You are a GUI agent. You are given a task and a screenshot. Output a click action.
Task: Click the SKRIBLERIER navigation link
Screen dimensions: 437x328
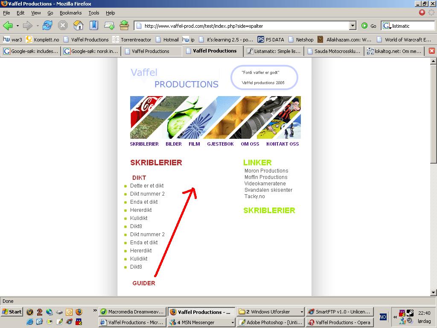click(144, 144)
